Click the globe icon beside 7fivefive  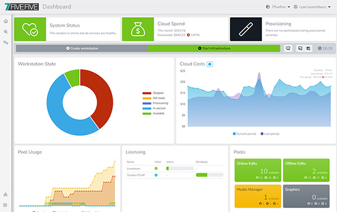(268, 7)
